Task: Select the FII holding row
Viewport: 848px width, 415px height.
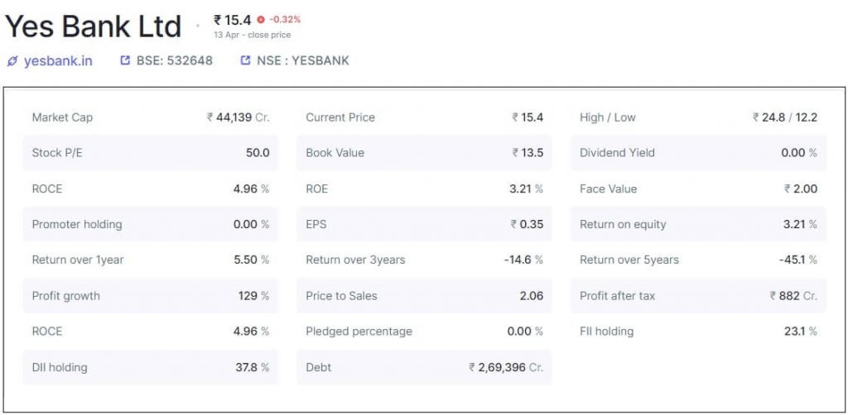Action: (698, 332)
